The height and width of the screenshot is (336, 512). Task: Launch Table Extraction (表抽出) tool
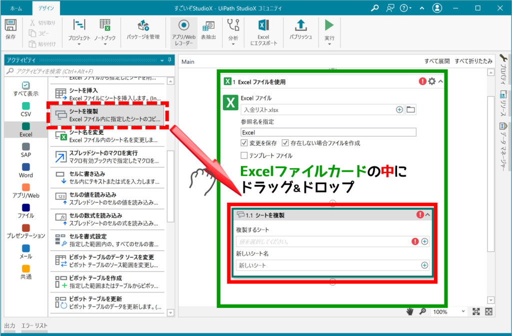point(208,30)
